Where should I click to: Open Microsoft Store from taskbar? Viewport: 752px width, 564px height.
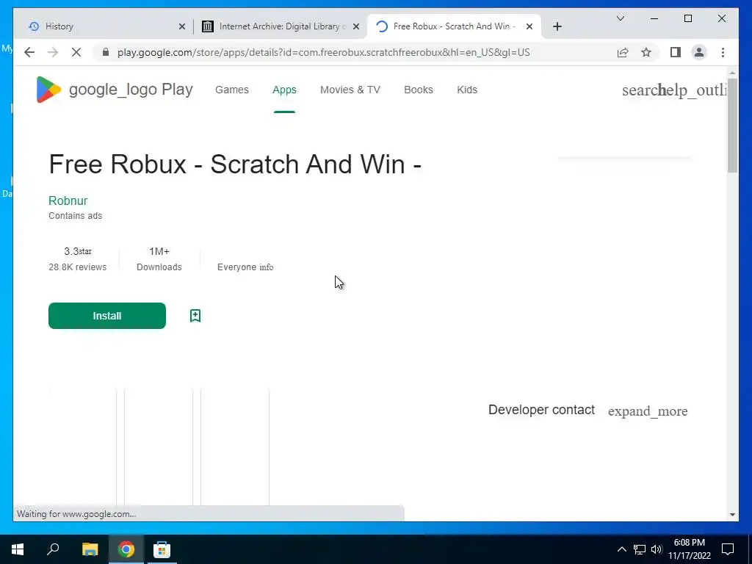coord(162,549)
